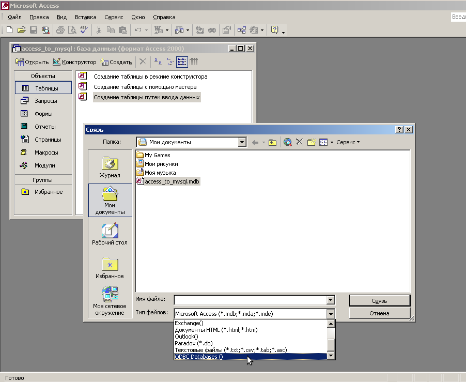Switch database window to Details view
This screenshot has height=382, width=466.
click(193, 62)
